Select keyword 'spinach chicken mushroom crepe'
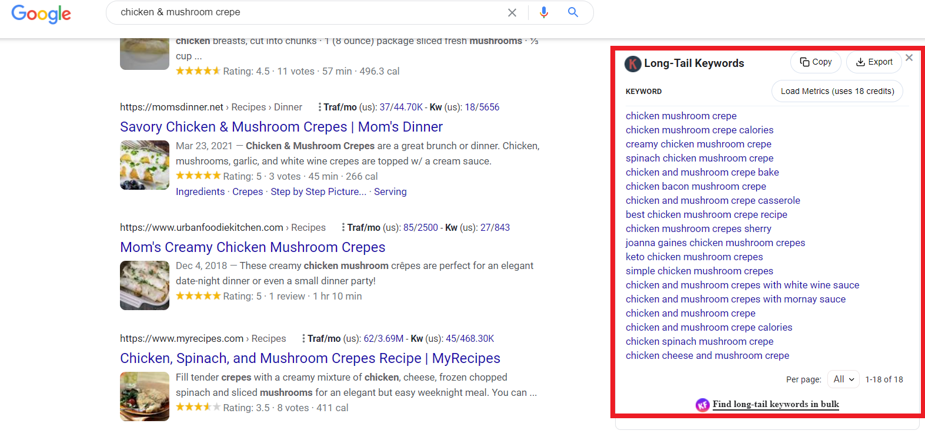The image size is (925, 437). pyautogui.click(x=700, y=158)
